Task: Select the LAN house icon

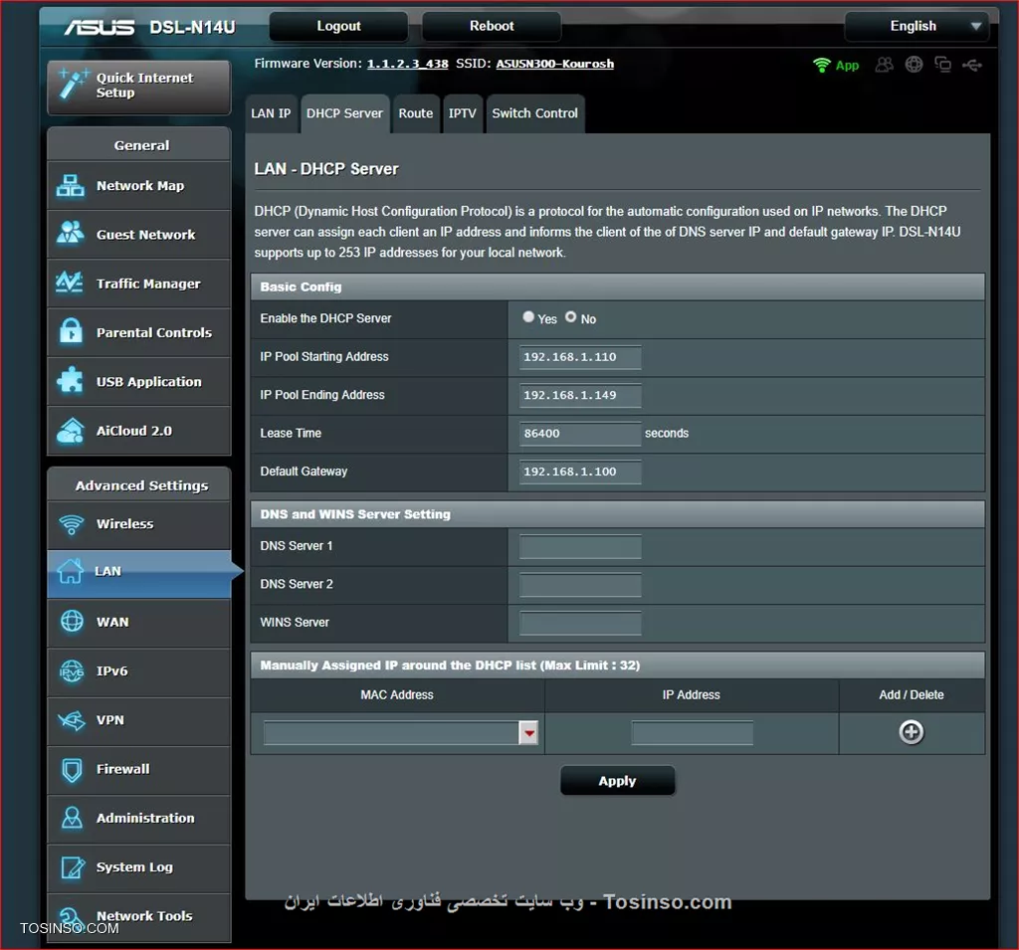Action: (x=71, y=571)
